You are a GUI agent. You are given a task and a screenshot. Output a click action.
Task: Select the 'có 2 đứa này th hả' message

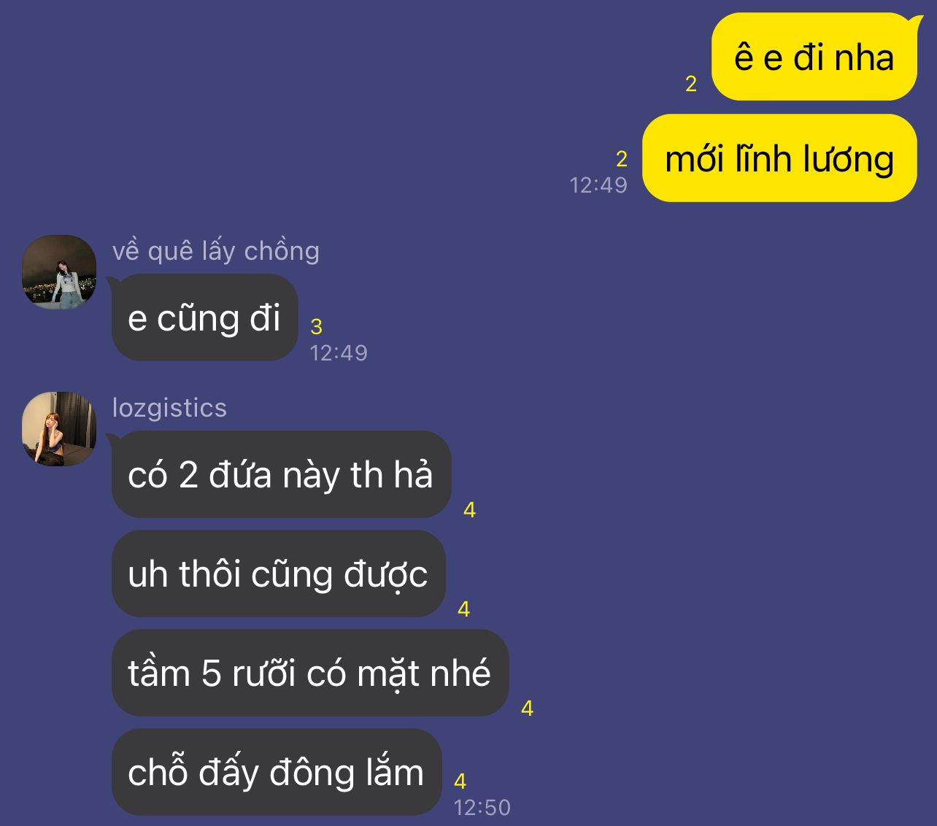pos(280,474)
